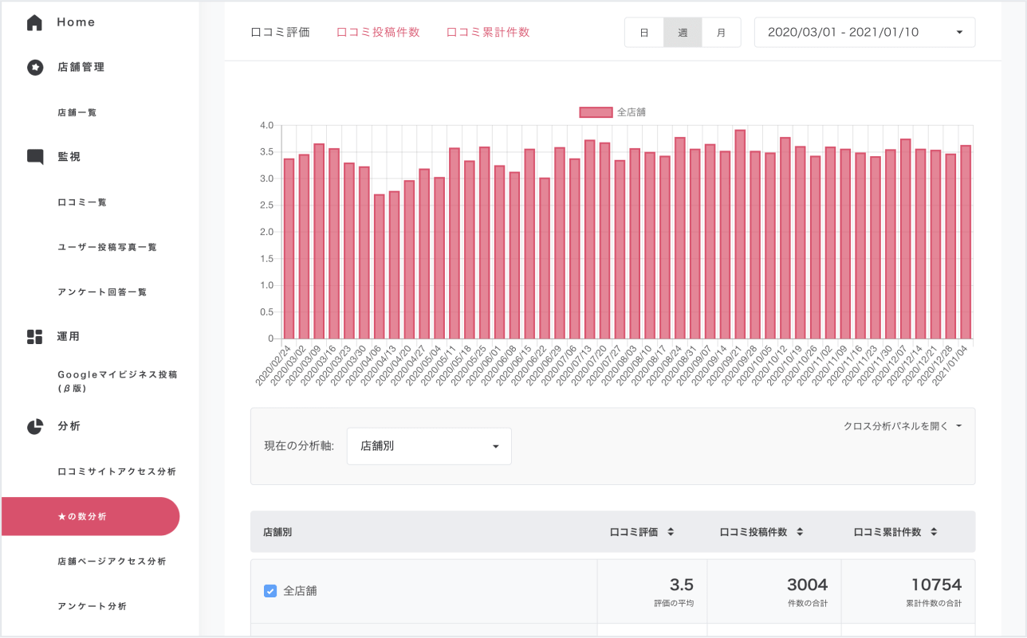Open アンケート回答一覧 page
1027x638 pixels.
pyautogui.click(x=102, y=292)
